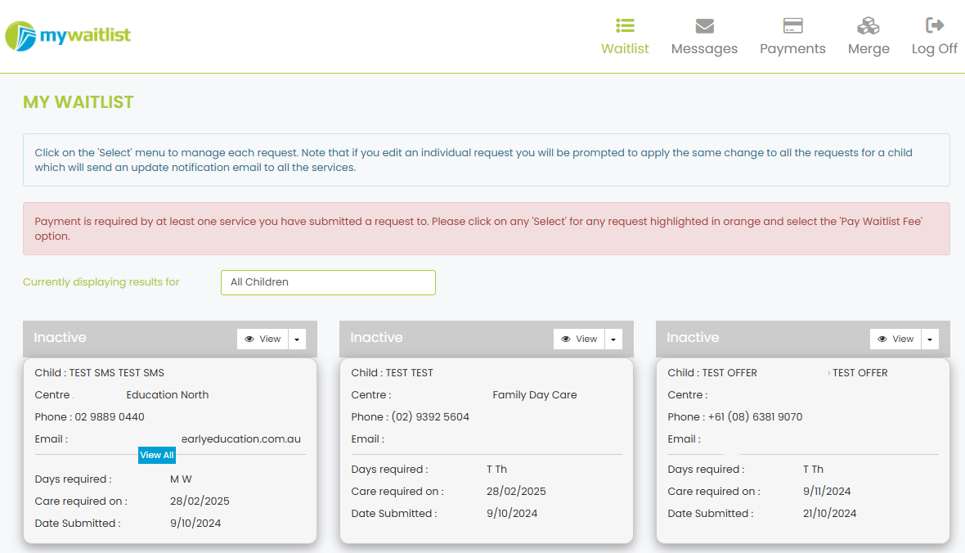Click the MY WAITLIST page heading

point(79,101)
